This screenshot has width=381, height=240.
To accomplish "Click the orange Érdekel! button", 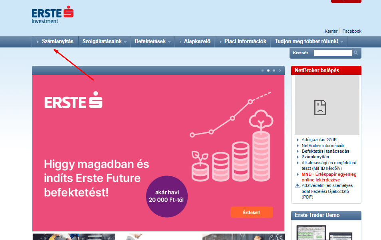I will 252,212.
